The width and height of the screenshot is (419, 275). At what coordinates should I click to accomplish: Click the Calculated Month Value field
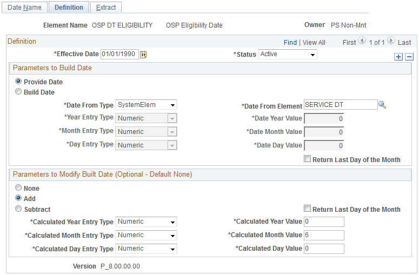point(324,235)
